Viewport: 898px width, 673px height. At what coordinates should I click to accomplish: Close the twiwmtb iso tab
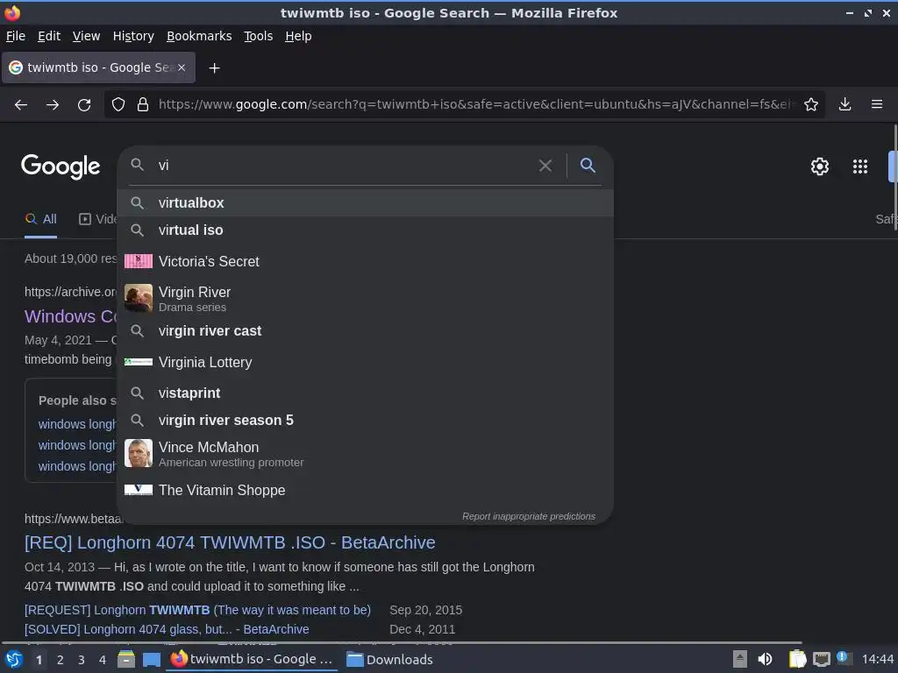(x=182, y=67)
